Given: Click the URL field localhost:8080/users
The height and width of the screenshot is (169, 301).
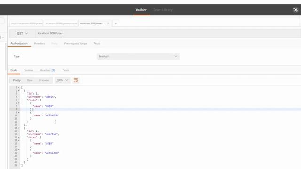Looking at the screenshot, I should (x=168, y=33).
